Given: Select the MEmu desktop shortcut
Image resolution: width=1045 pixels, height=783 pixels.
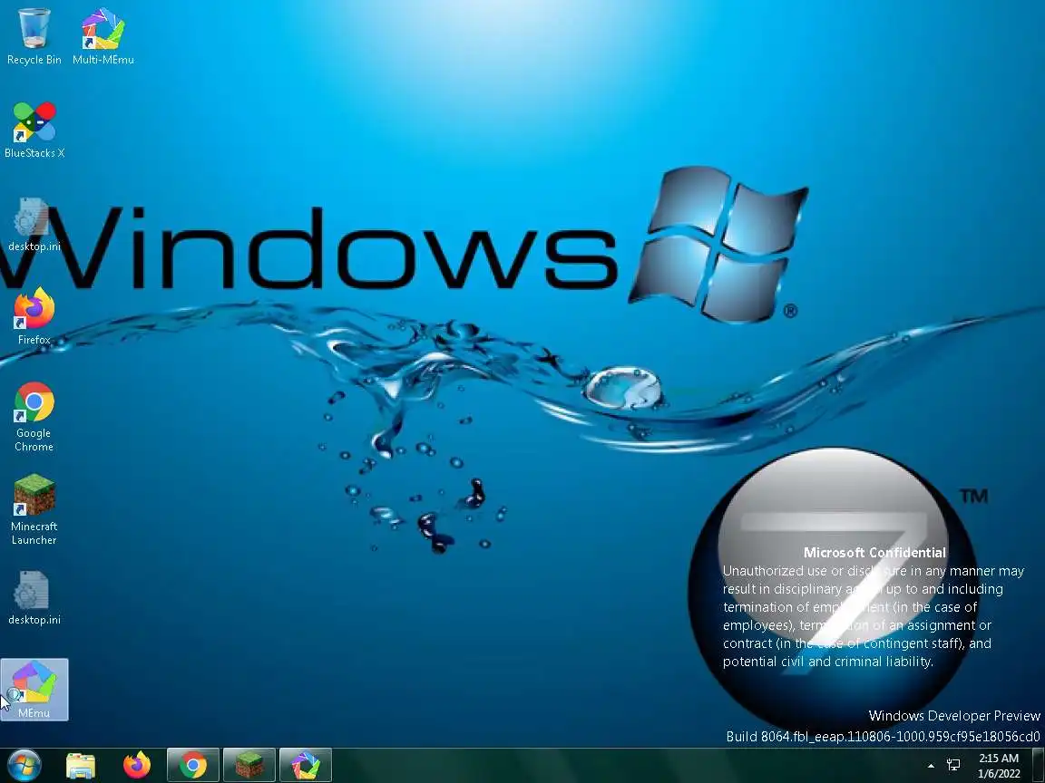Looking at the screenshot, I should (x=34, y=690).
